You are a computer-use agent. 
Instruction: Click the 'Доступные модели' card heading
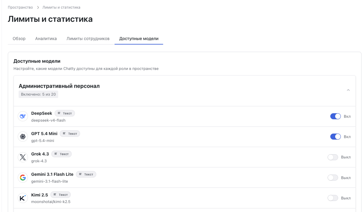(37, 61)
